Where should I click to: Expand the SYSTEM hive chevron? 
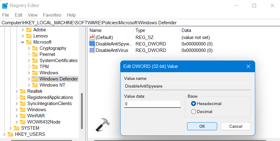[x=10, y=128]
